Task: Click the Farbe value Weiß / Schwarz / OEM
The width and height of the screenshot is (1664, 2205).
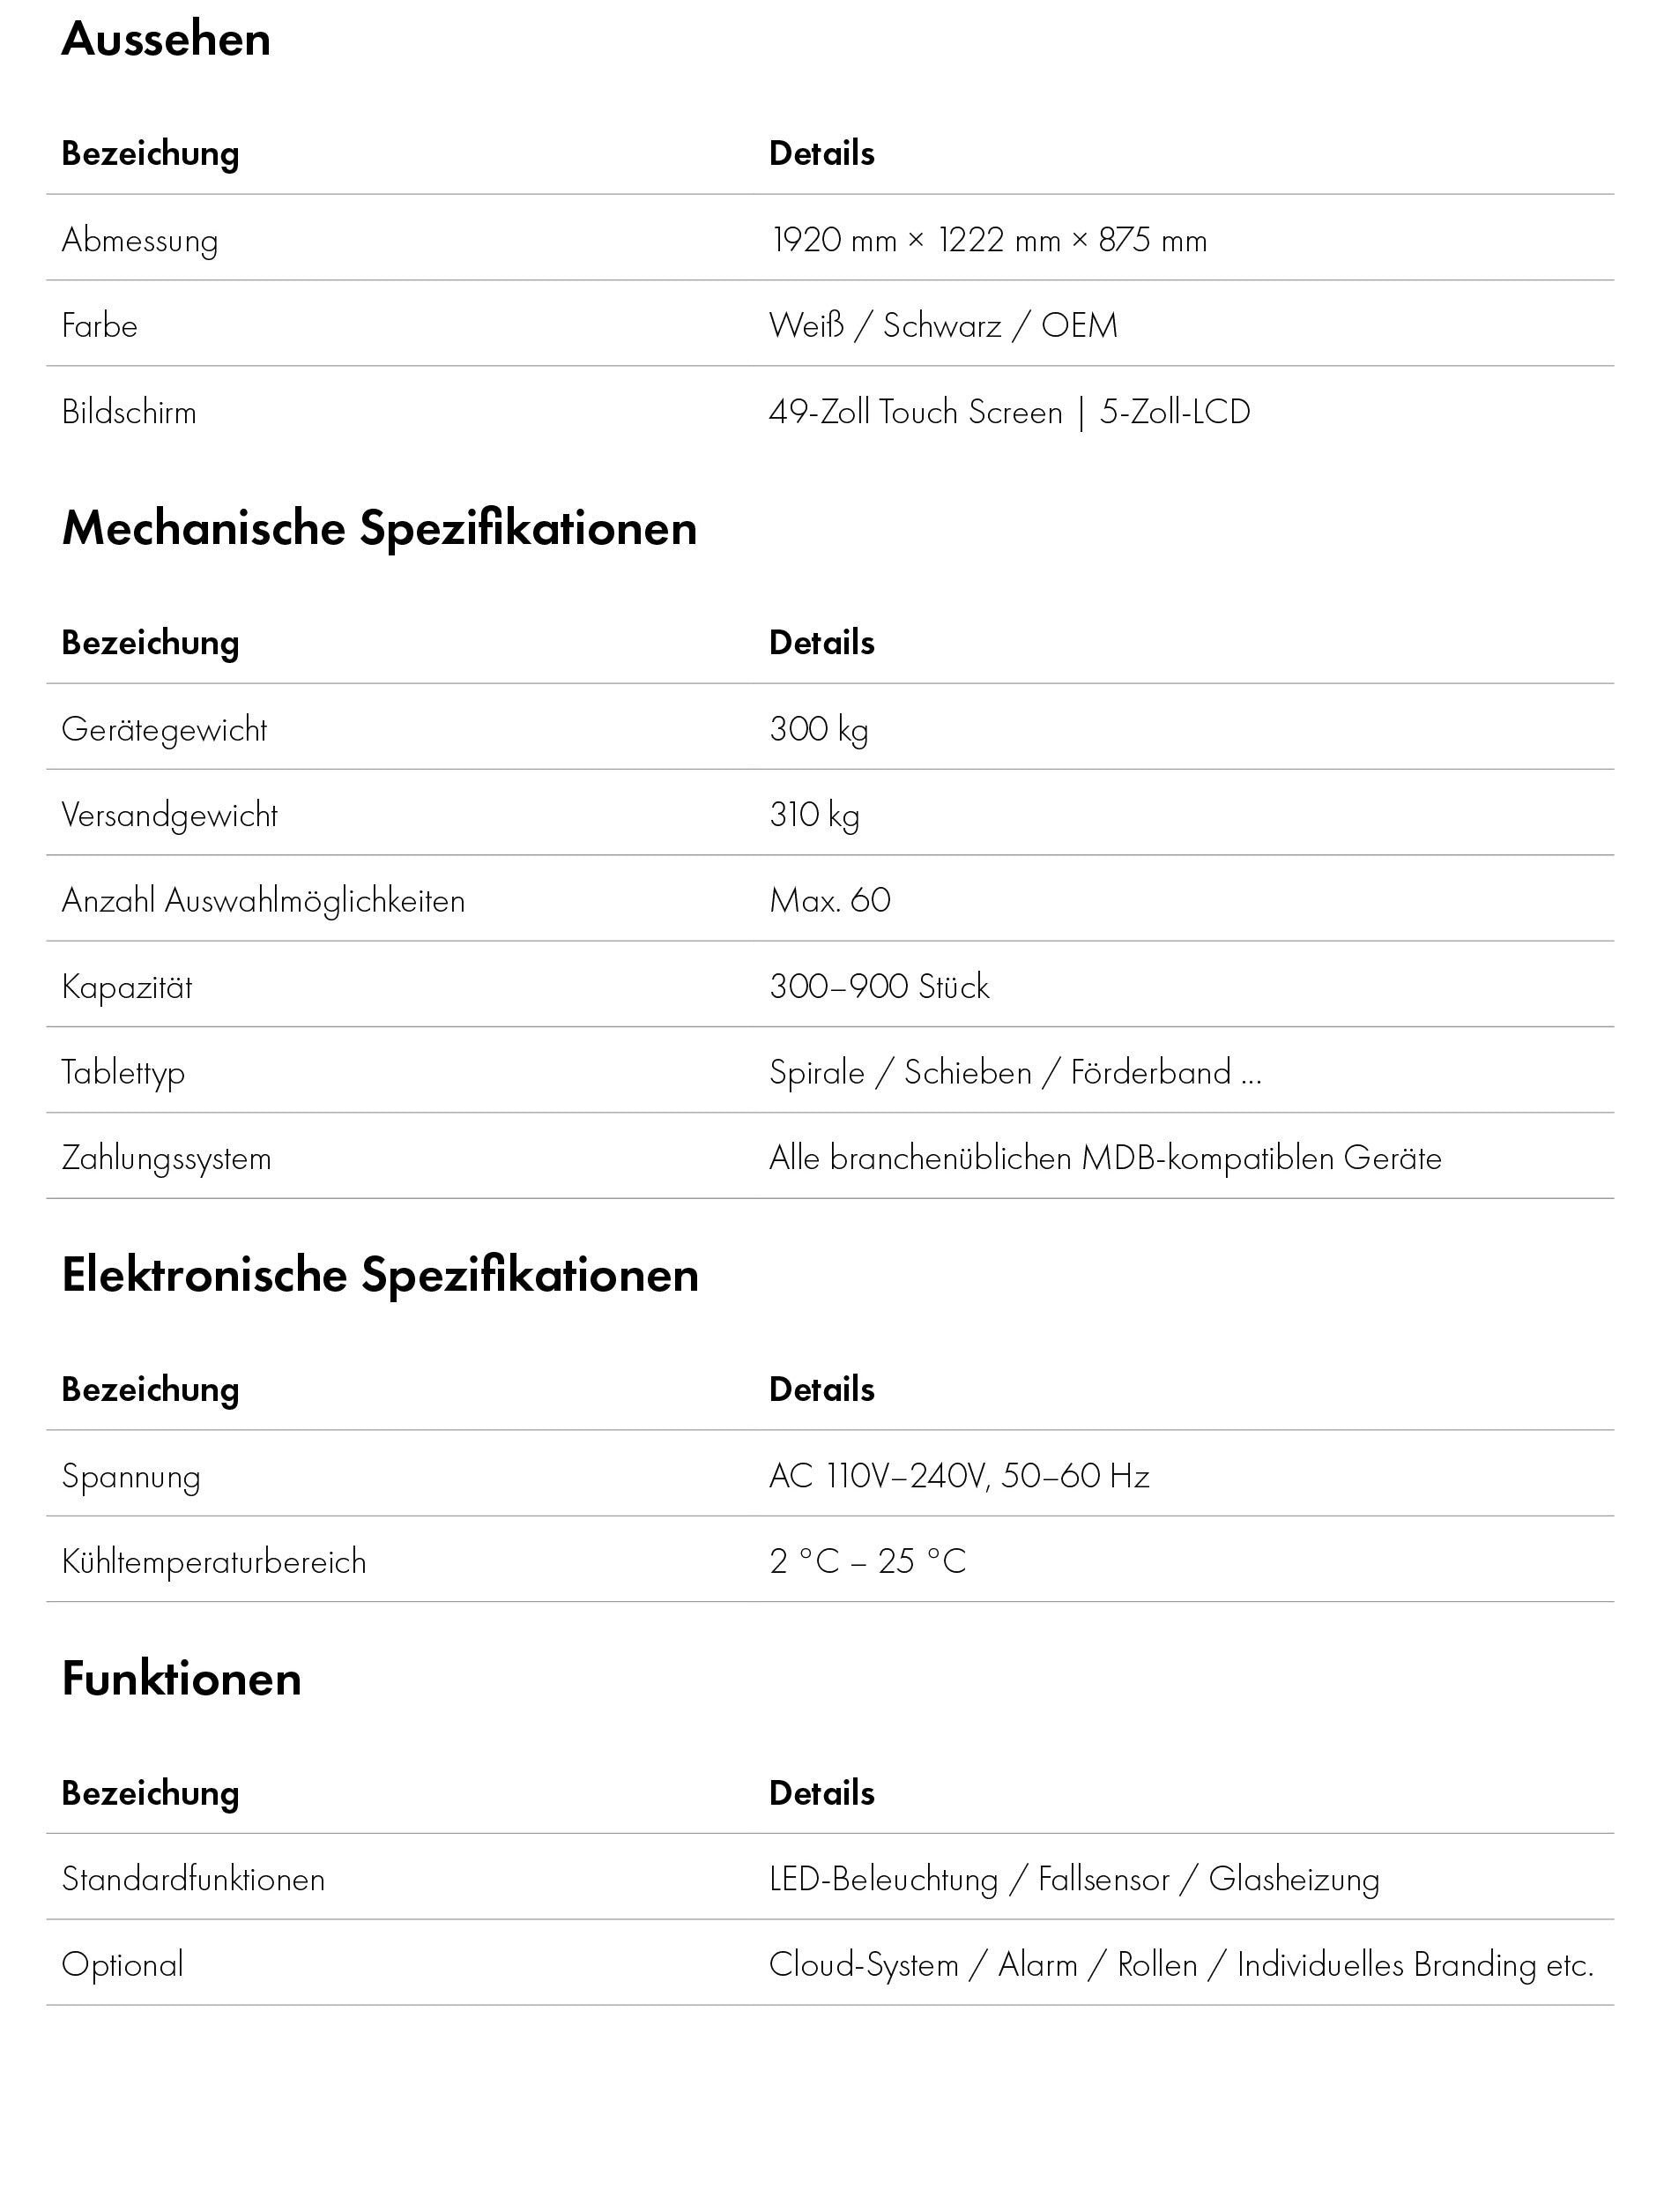Action: [x=942, y=326]
